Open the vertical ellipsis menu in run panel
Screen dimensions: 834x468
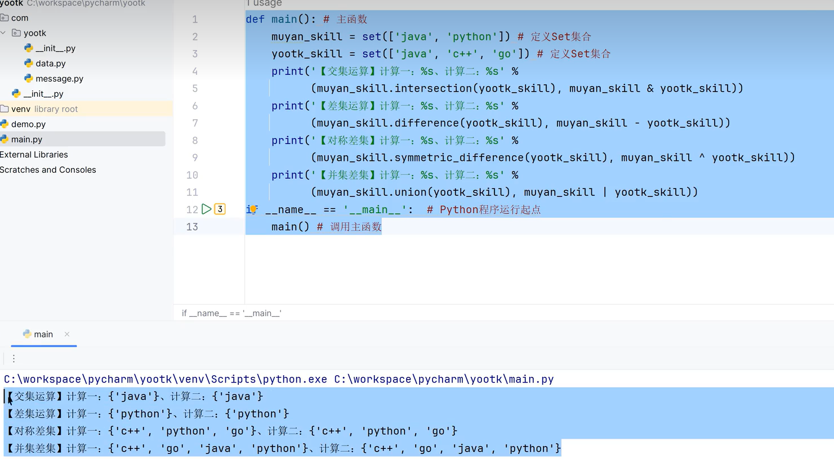tap(14, 358)
